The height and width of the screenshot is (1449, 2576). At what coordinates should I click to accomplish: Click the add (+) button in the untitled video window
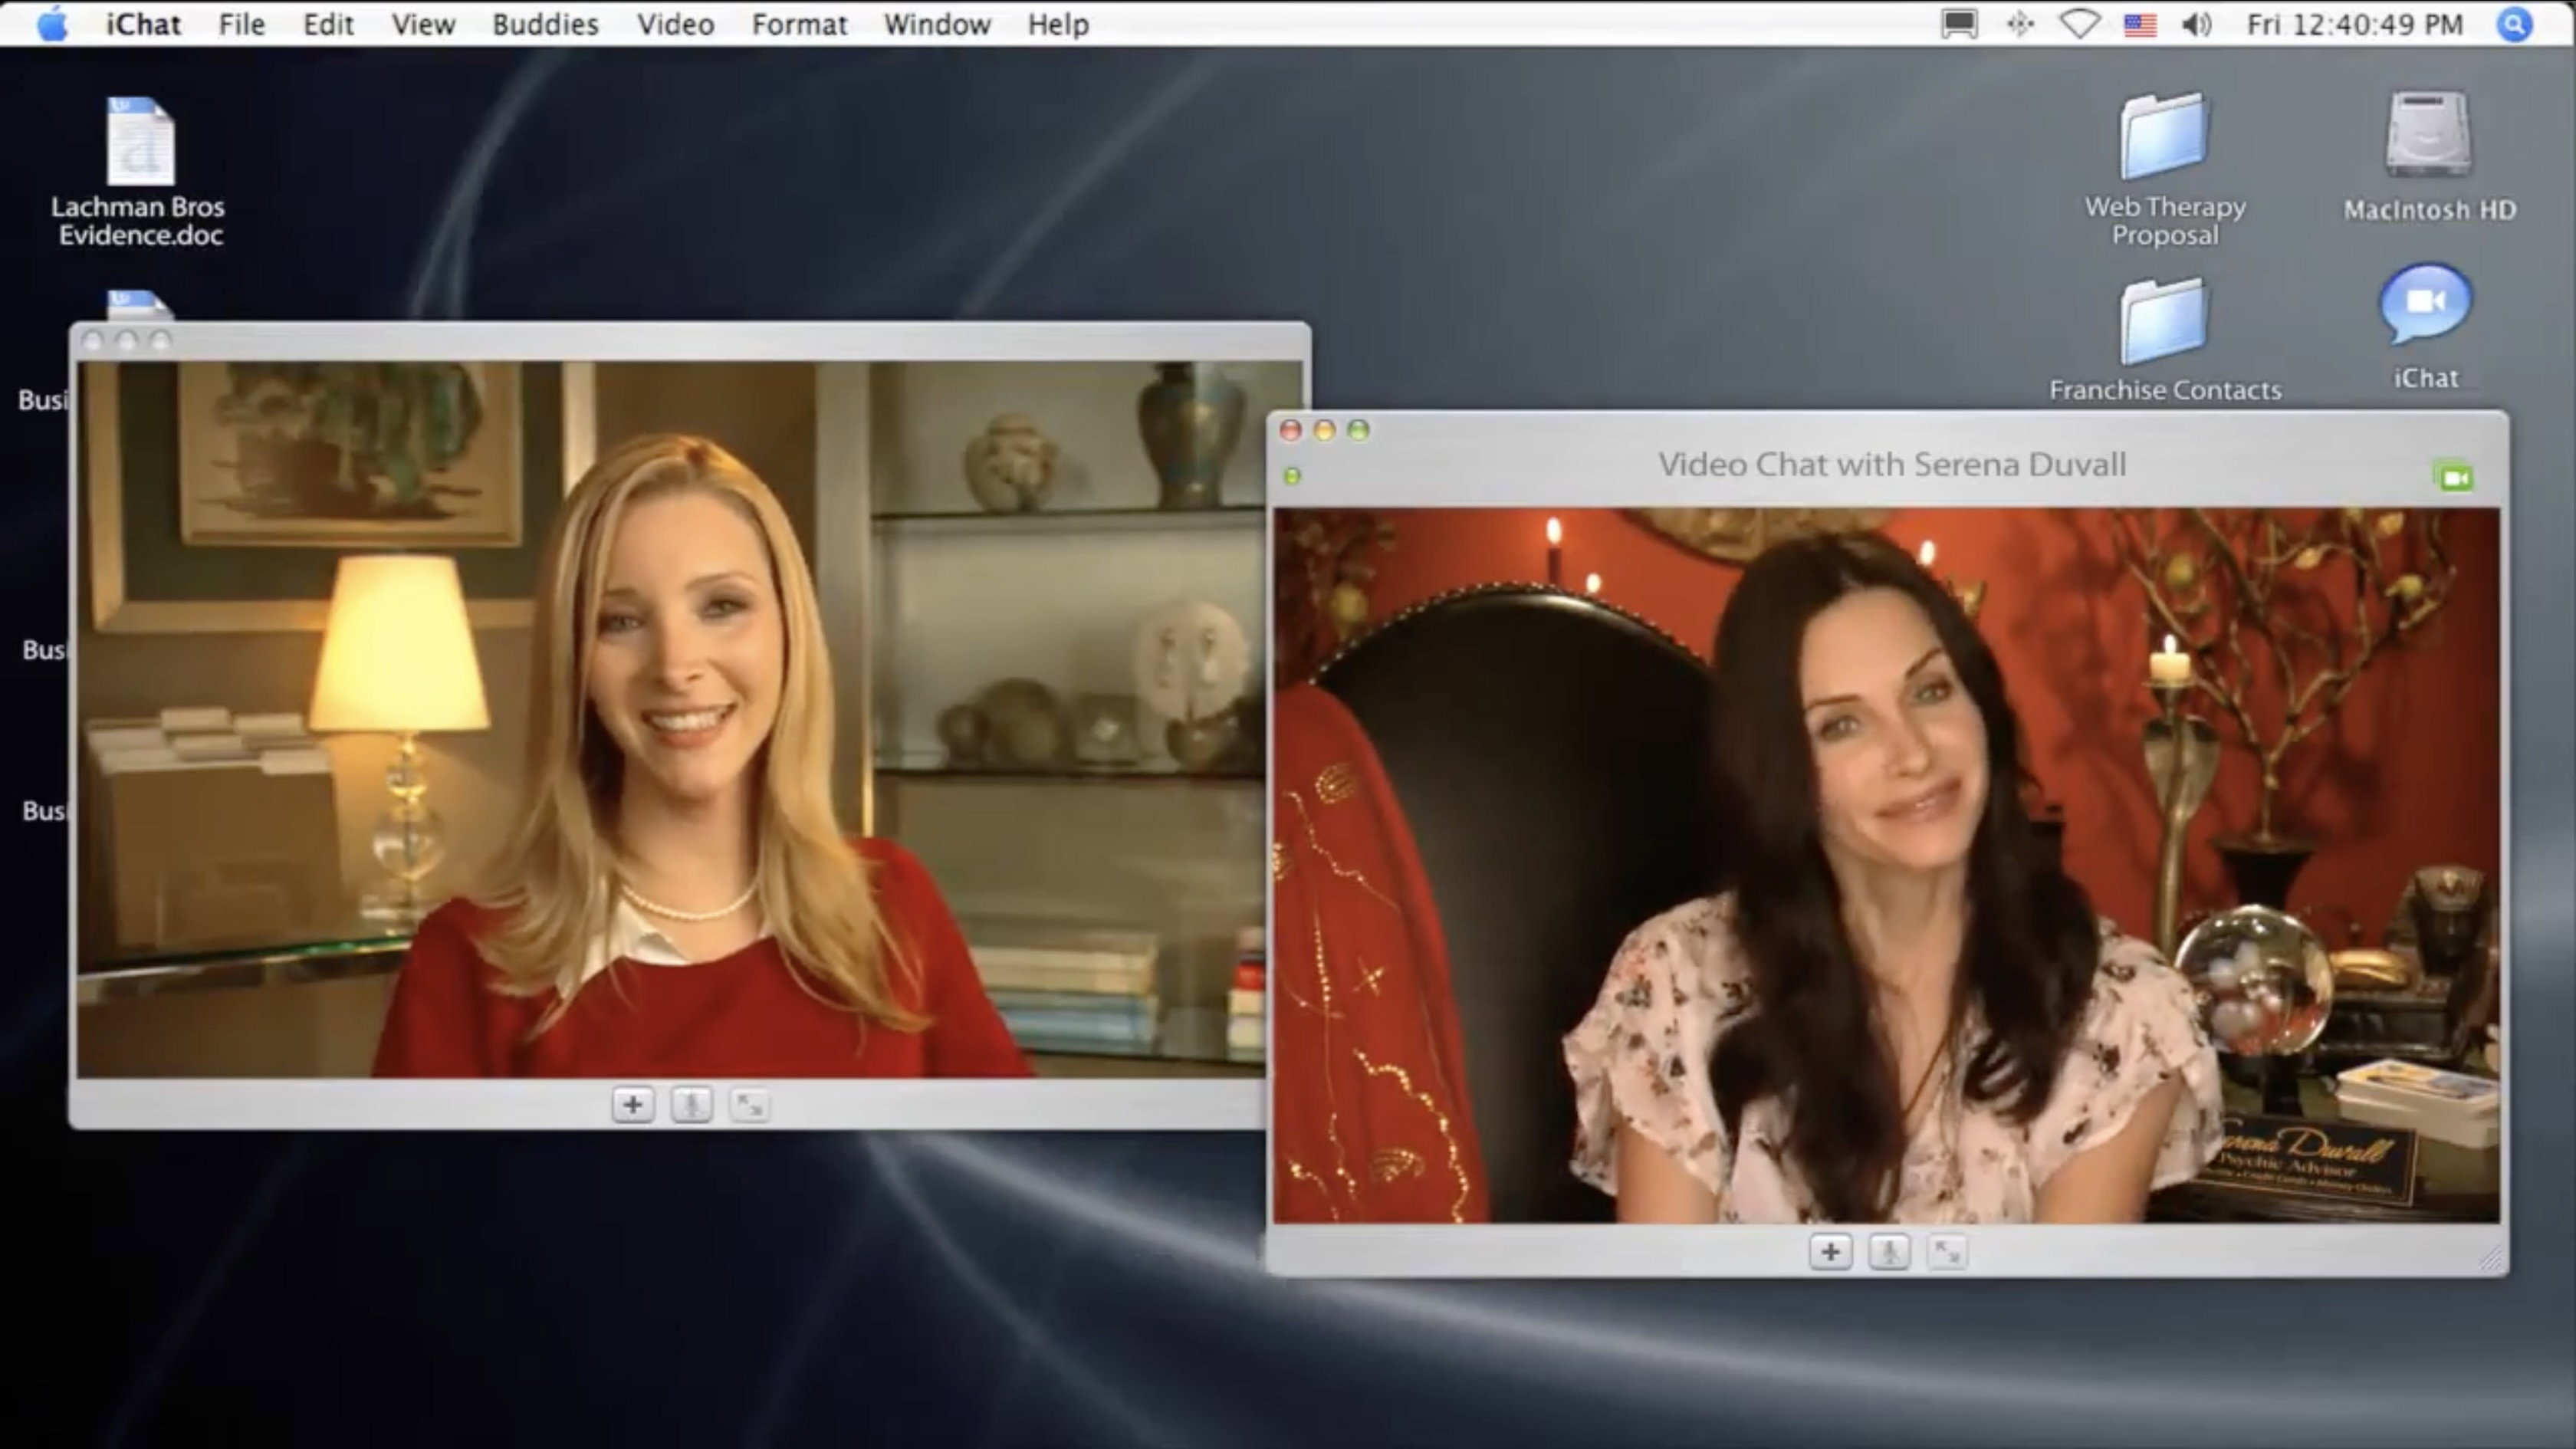tap(633, 1105)
